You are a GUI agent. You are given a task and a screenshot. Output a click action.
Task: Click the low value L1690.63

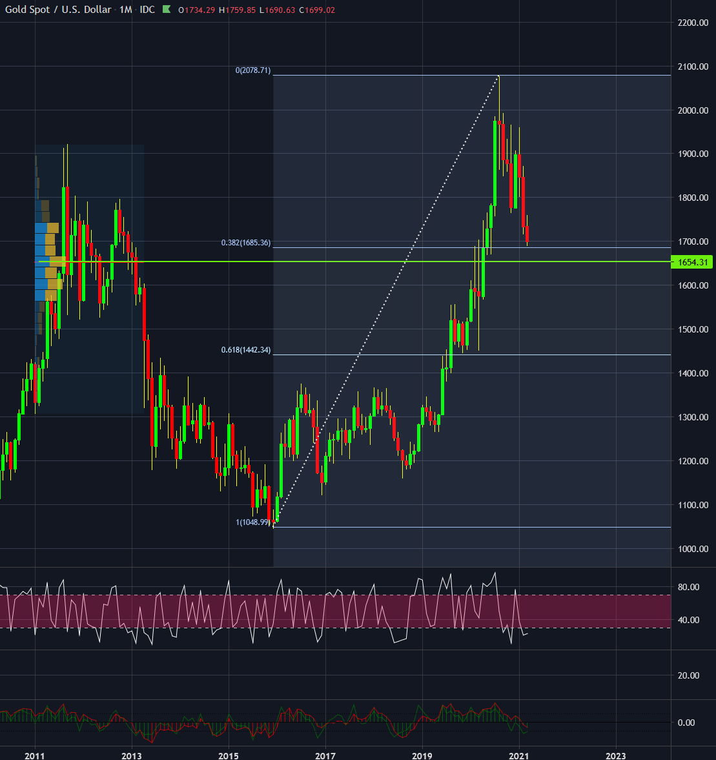[x=277, y=10]
